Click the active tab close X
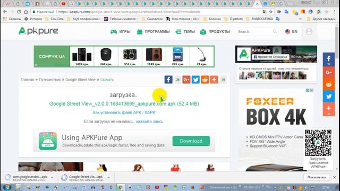This screenshot has height=191, width=340. click(x=257, y=4)
